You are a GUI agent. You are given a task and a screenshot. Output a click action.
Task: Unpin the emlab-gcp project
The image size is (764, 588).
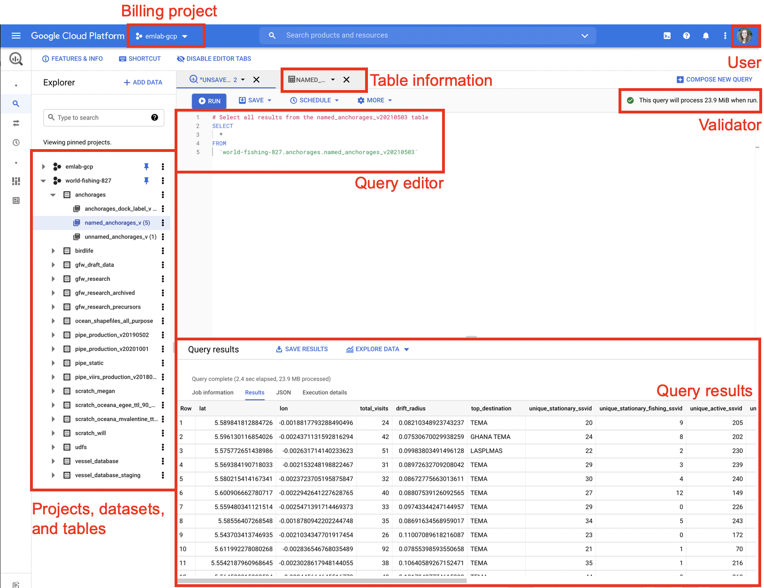click(146, 166)
